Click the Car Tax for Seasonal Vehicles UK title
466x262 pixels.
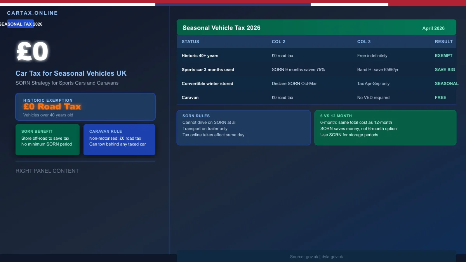71,73
